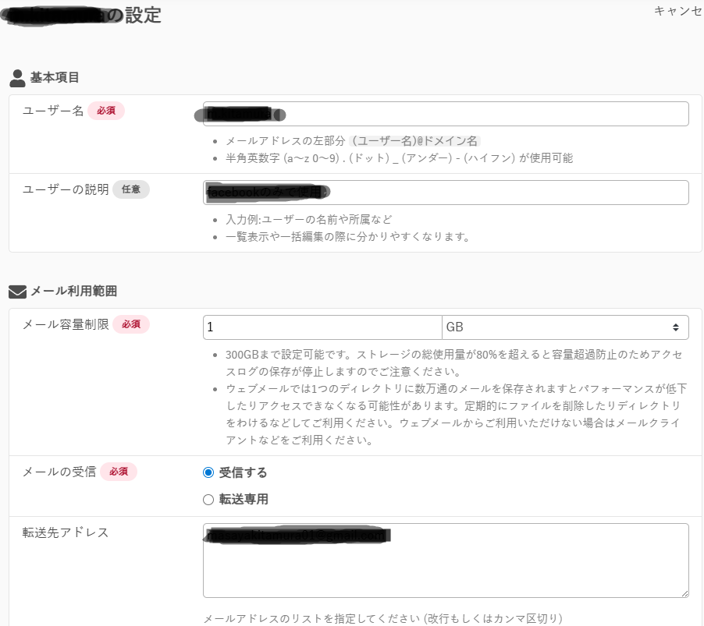Click the envelope icon beside メール利用範囲
Viewport: 704px width, 626px height.
[x=17, y=292]
